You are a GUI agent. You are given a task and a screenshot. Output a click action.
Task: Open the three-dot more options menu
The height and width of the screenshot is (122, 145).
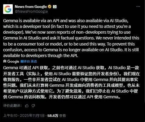tap(138, 6)
